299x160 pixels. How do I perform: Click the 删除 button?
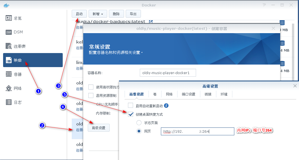click(x=116, y=14)
